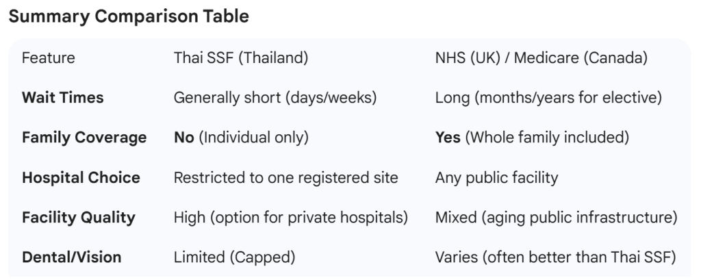Viewport: 701px width, 280px height.
Task: Click the 'Limited (Capped)' cell
Action: pyautogui.click(x=234, y=257)
